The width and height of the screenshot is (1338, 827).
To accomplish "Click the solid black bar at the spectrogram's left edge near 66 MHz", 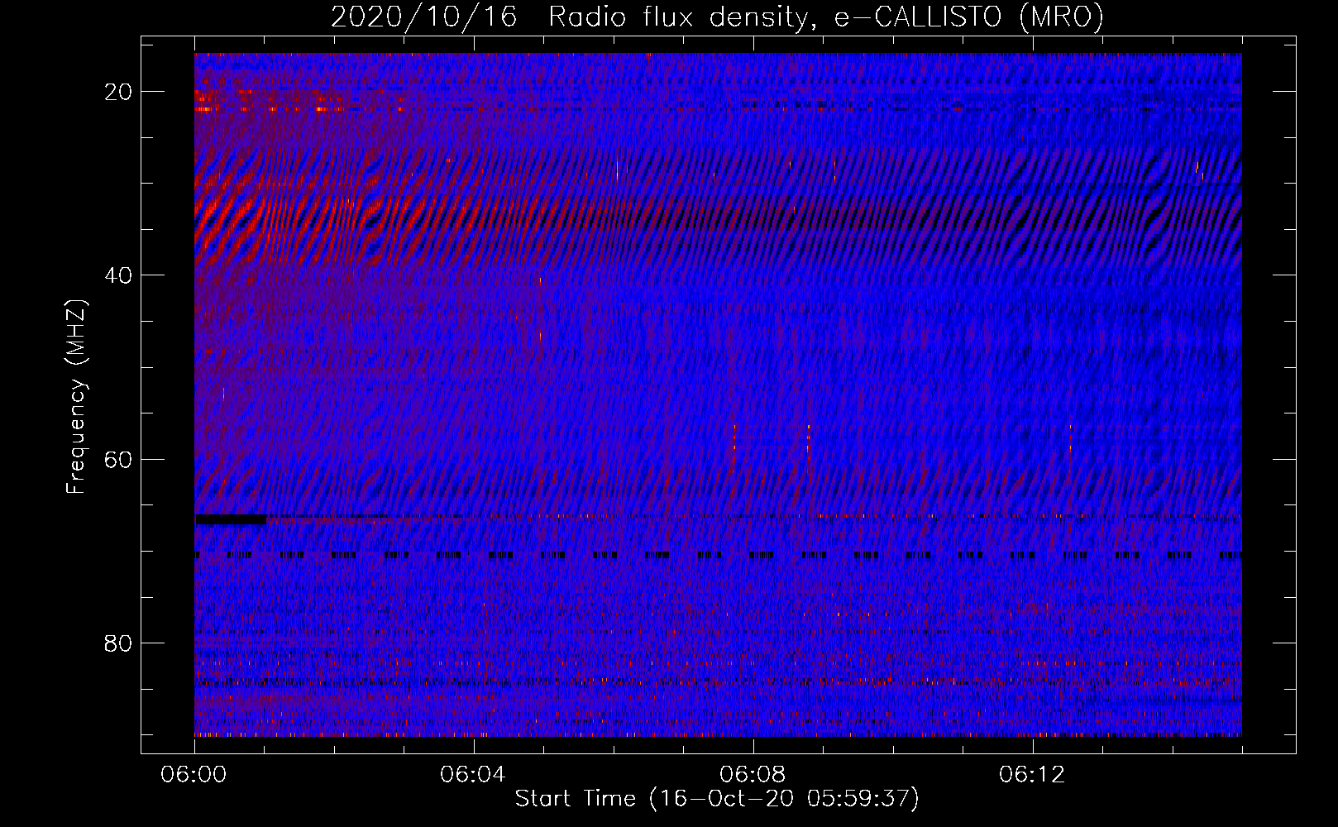I will click(x=231, y=519).
